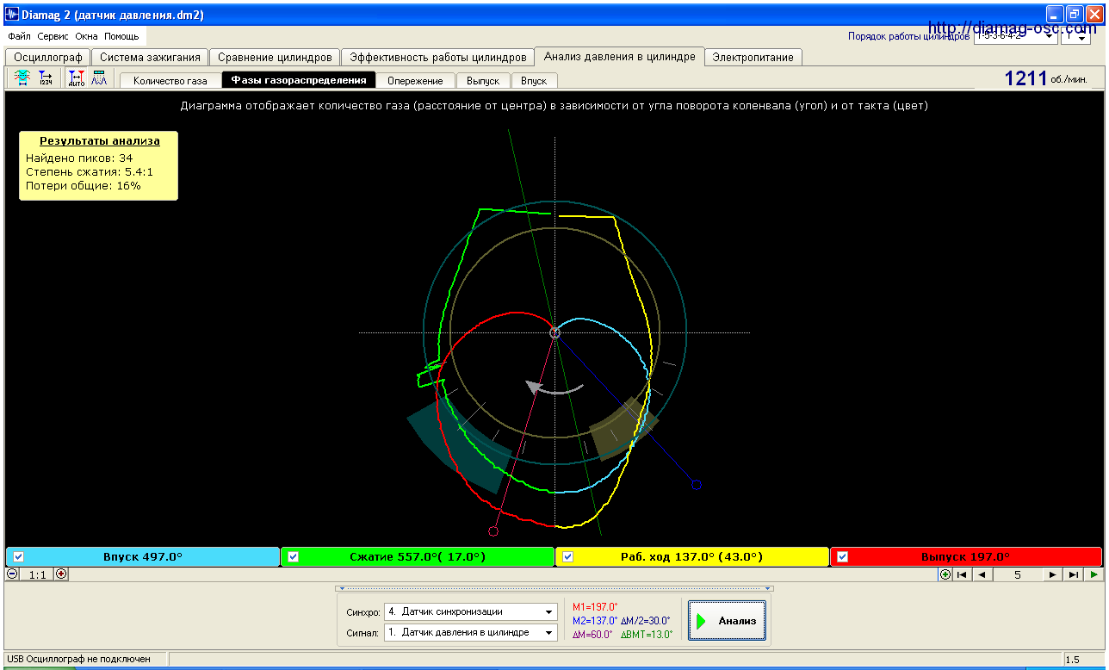
Task: Click the Diamag 2 application icon in title bar
Action: pyautogui.click(x=12, y=15)
